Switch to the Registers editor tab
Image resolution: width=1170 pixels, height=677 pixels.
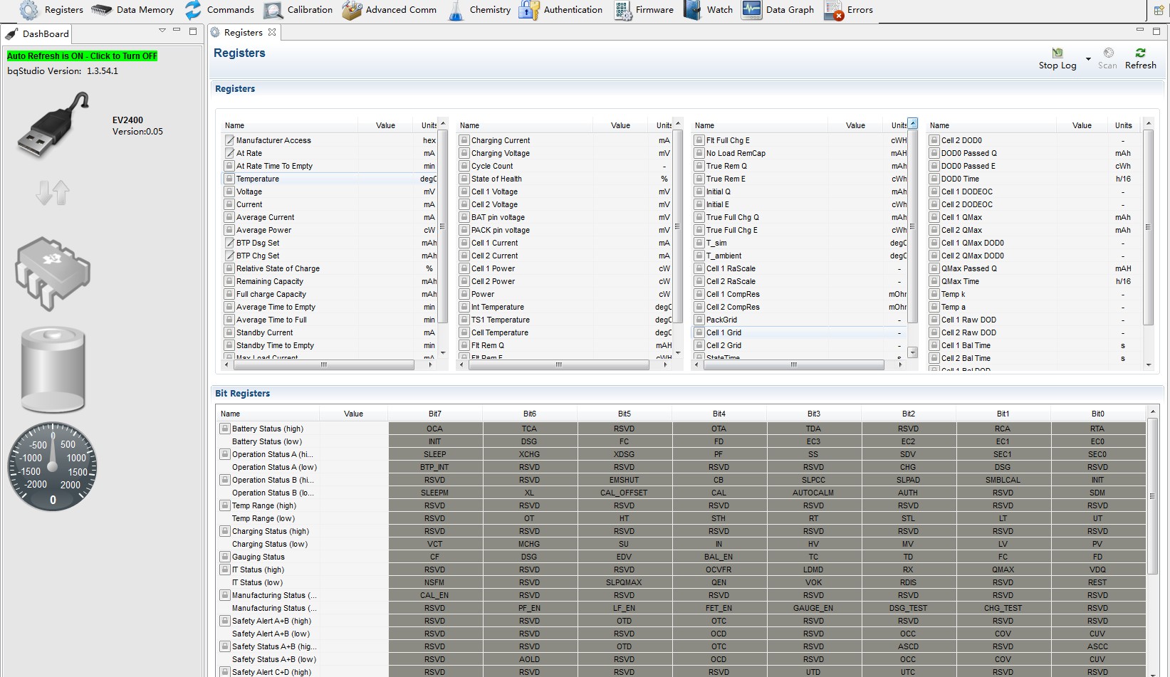242,33
